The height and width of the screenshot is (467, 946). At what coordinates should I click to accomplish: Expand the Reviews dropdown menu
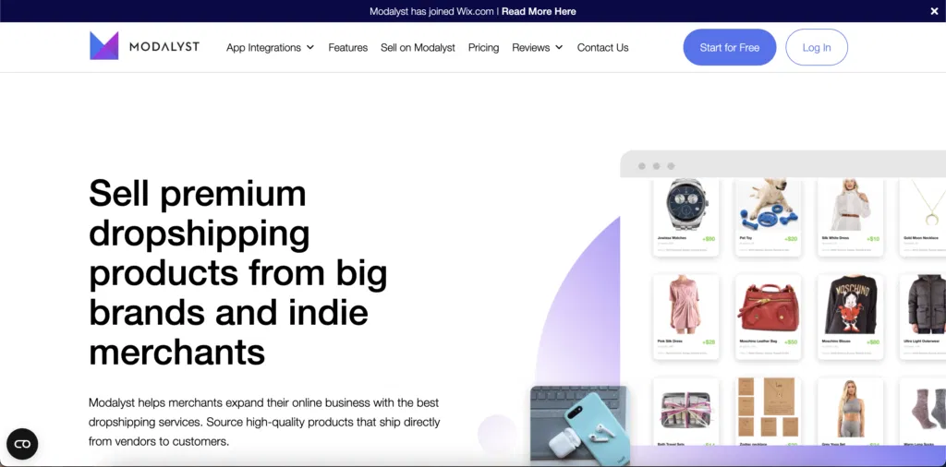[x=538, y=48]
